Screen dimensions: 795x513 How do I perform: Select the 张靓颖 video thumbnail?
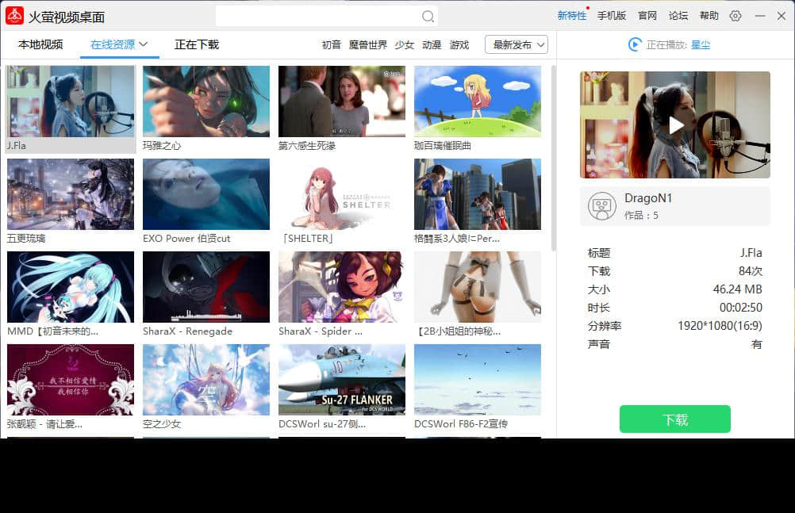click(x=71, y=380)
